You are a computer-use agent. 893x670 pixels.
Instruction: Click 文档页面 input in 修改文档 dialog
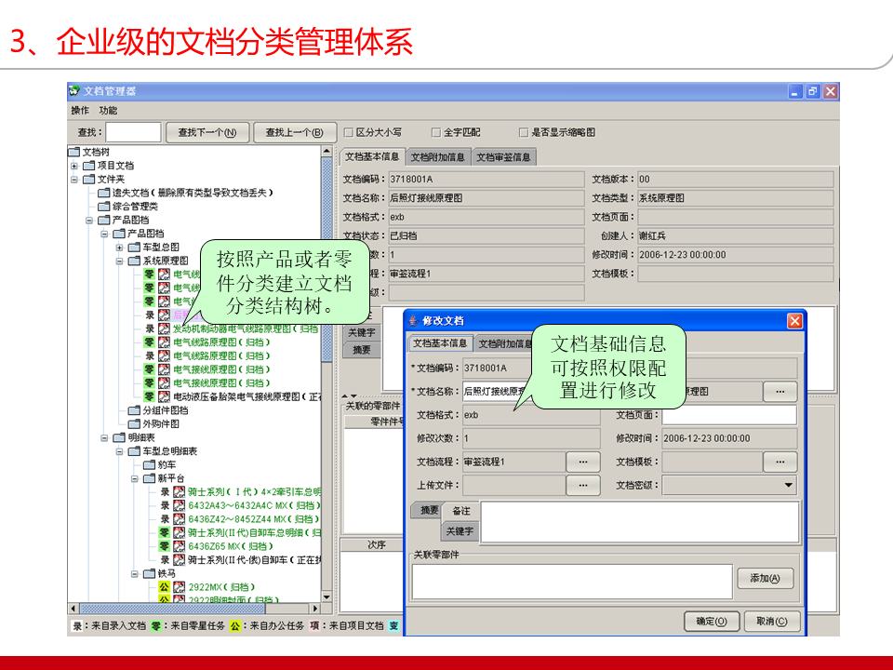tap(729, 415)
